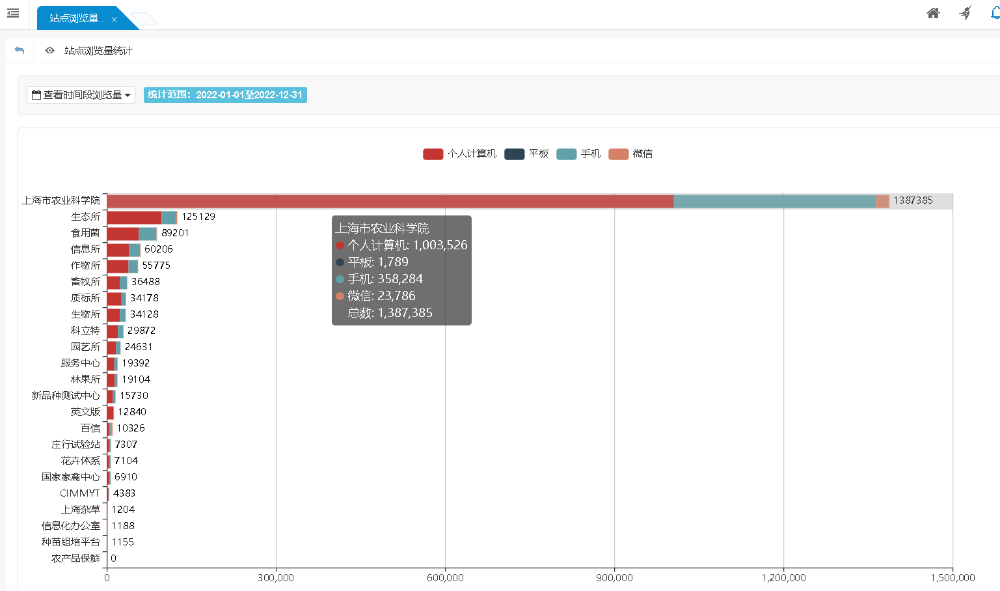The height and width of the screenshot is (591, 1000).
Task: Collapse the sidebar with the menu icon
Action: (13, 13)
